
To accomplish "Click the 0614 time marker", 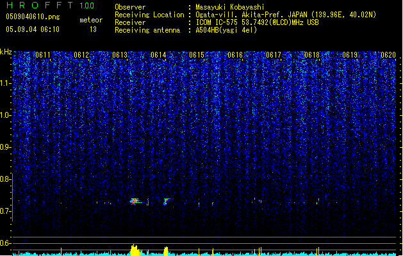I will (x=158, y=55).
